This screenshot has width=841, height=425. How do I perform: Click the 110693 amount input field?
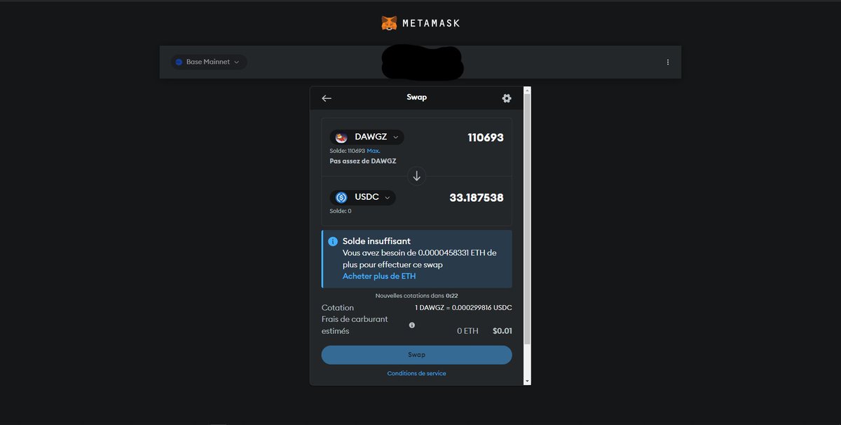(486, 137)
